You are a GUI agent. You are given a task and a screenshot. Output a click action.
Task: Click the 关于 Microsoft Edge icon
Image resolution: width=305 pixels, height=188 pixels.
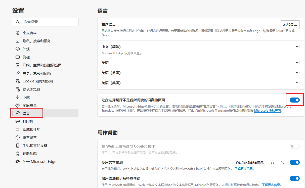[17, 161]
